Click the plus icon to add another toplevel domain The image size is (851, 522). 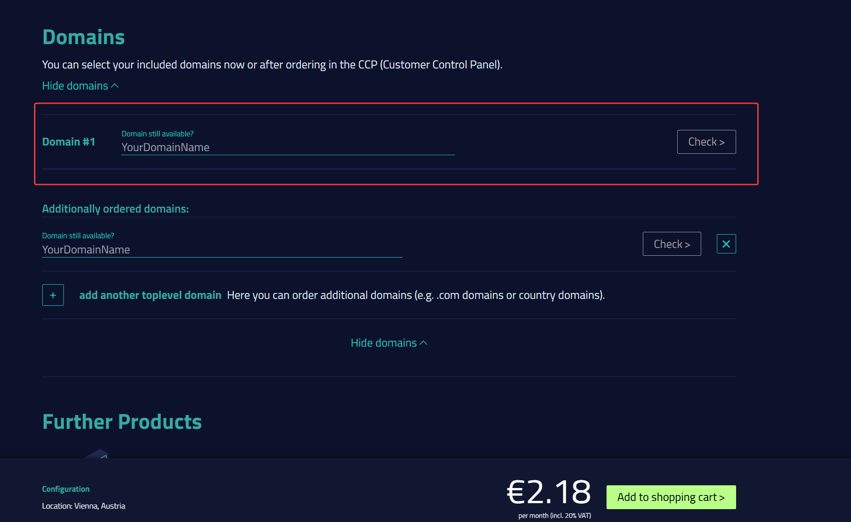53,295
